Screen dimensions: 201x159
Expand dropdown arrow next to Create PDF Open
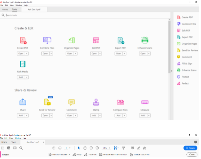click(x=27, y=53)
